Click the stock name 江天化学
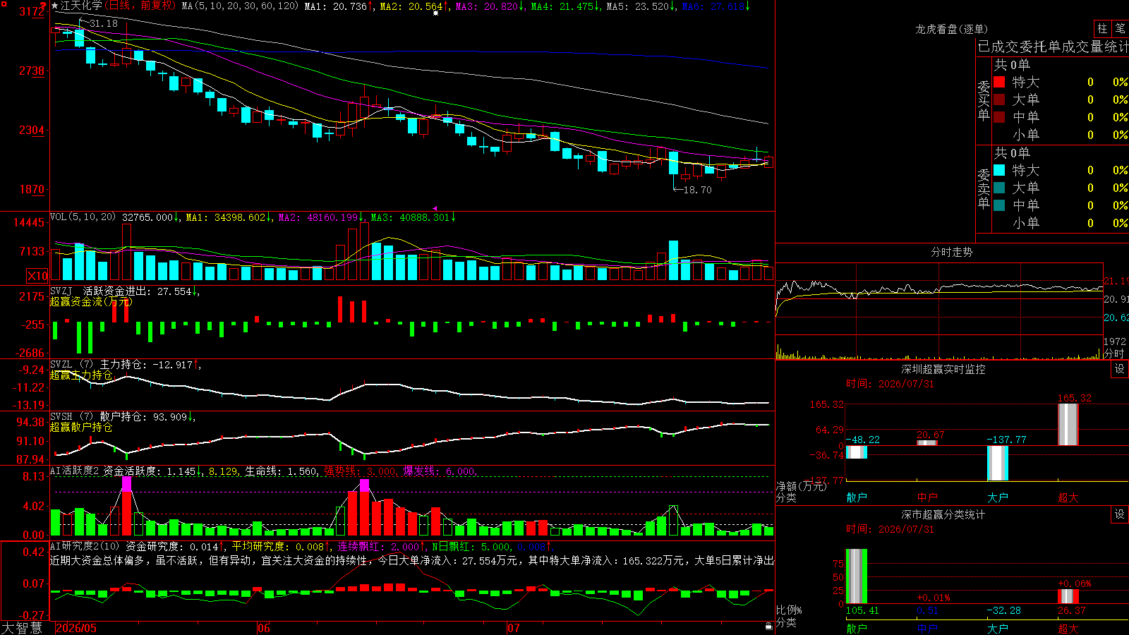The image size is (1129, 635). click(x=81, y=6)
